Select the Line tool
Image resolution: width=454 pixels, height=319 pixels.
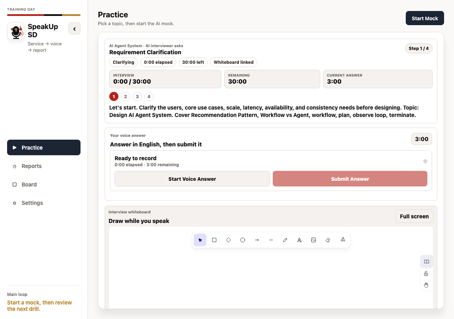click(271, 240)
